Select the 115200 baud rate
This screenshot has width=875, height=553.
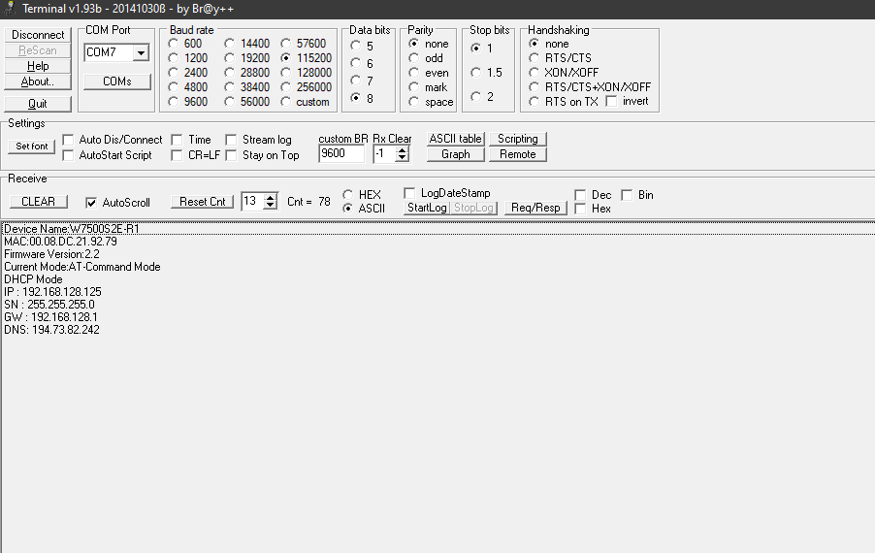(286, 58)
